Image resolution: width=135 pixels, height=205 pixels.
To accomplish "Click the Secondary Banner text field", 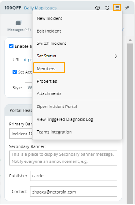I will tap(63, 158).
